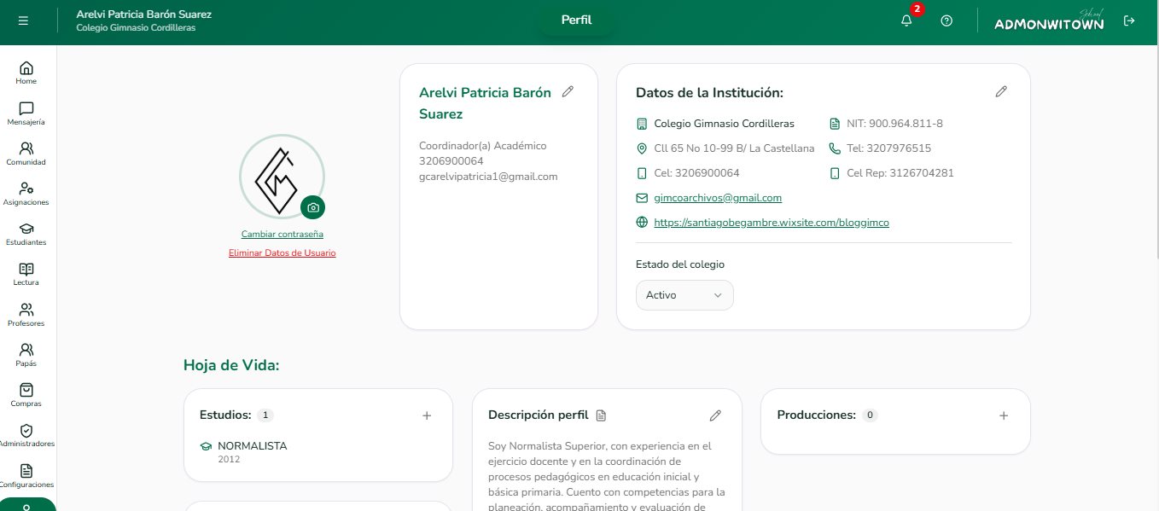Click the NIT: 900.964.811-8 text
Viewport: 1159px width, 511px height.
[x=894, y=124]
